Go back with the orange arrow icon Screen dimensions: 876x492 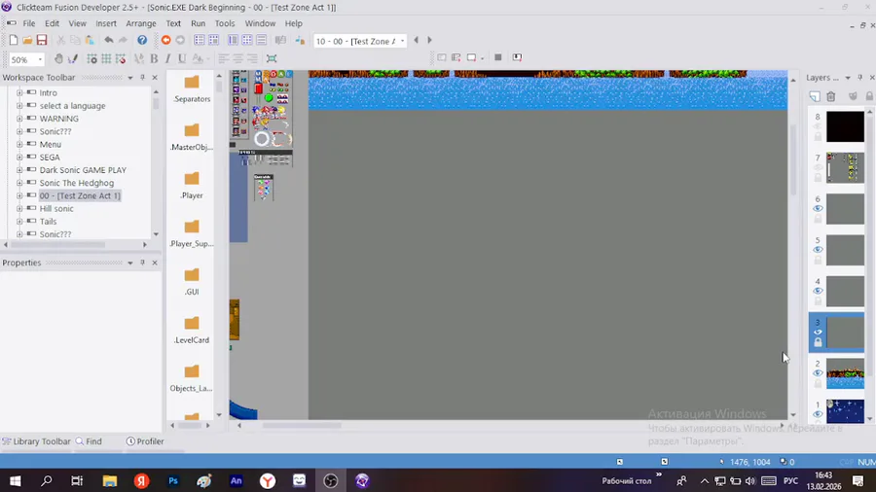click(165, 40)
